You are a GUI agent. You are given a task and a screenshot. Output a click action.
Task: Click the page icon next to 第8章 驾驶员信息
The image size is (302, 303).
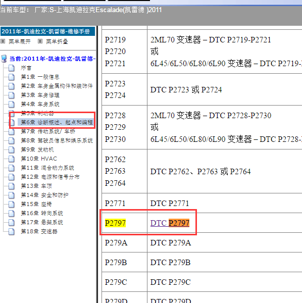point(12,140)
